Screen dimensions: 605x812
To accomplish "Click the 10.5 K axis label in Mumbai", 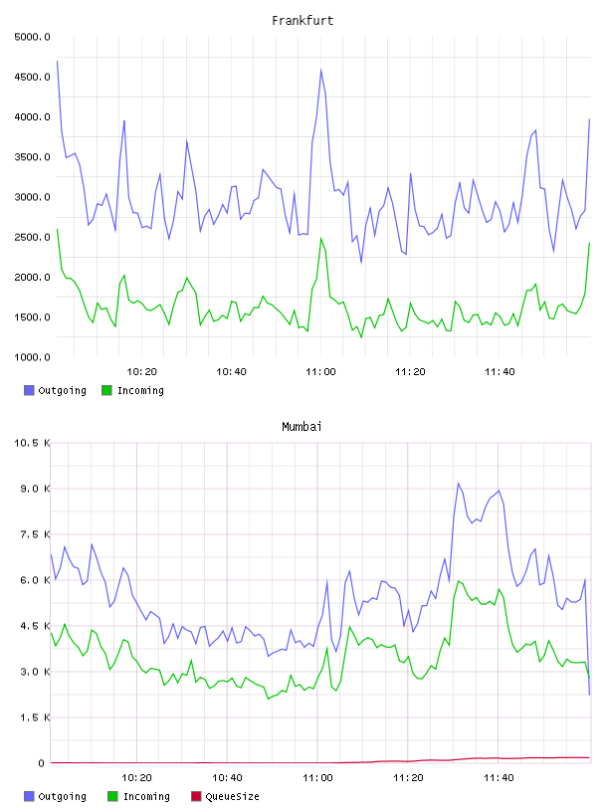I will click(x=32, y=443).
